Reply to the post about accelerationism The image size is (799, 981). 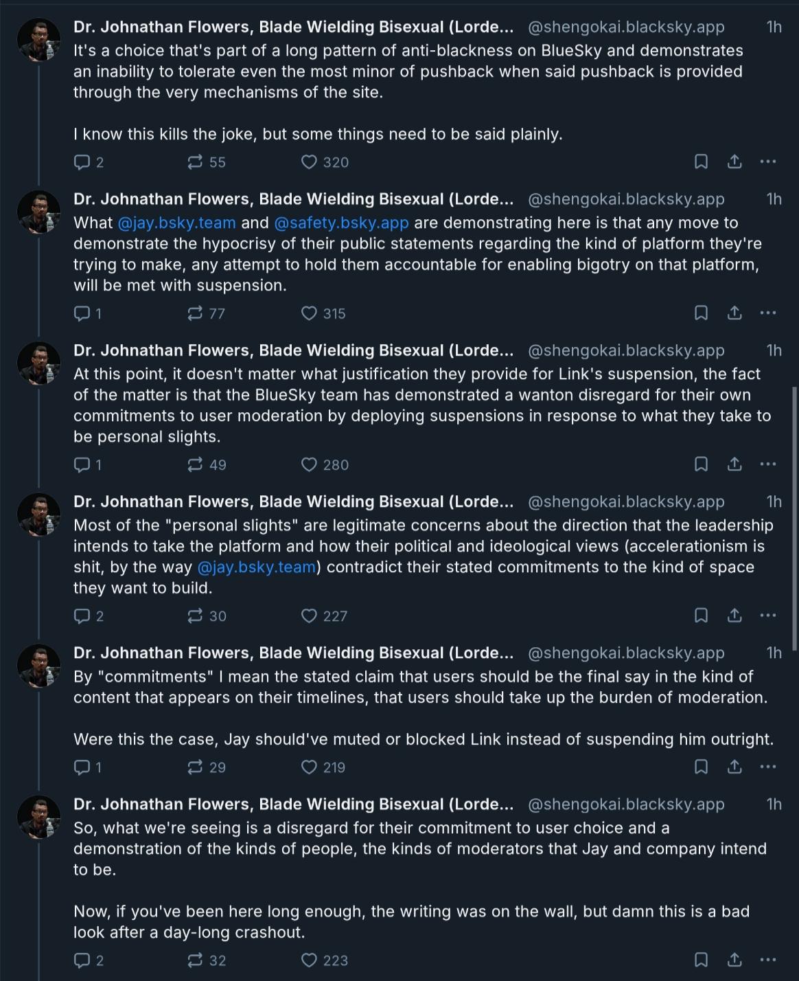[82, 616]
